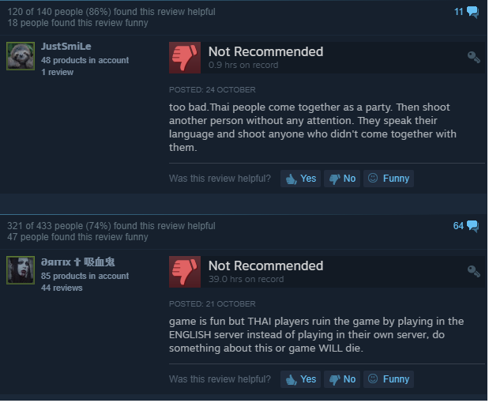The height and width of the screenshot is (403, 489).
Task: Mark JustSmiLe's review as Funny
Action: [x=389, y=179]
